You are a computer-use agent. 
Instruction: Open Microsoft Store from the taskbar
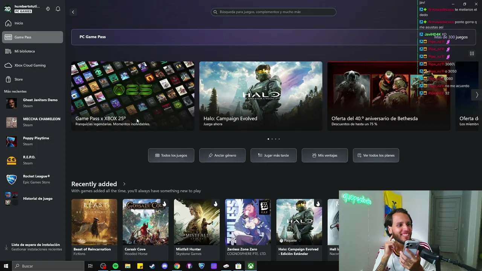[238, 266]
